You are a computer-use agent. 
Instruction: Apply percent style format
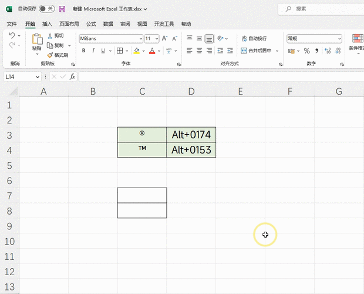point(306,51)
